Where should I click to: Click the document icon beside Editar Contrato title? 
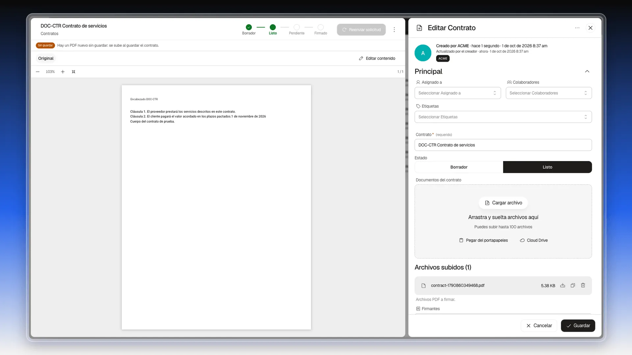pos(419,28)
